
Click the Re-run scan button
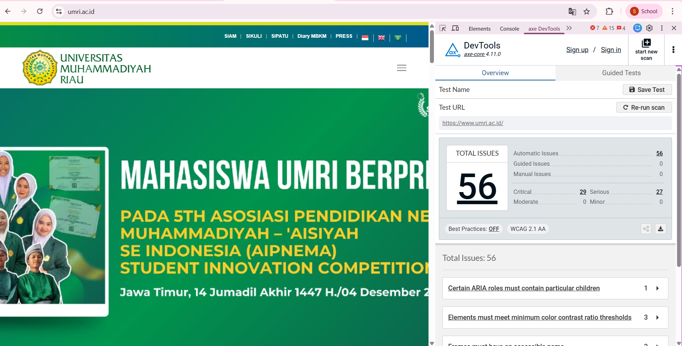[644, 107]
